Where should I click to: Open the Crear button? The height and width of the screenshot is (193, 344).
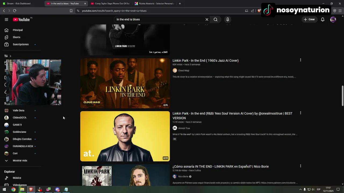pos(309,19)
